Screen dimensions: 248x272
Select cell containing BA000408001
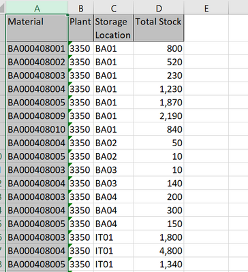(37, 48)
